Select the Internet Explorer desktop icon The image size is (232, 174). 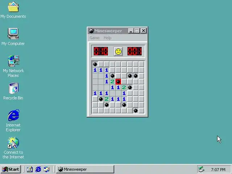13,121
